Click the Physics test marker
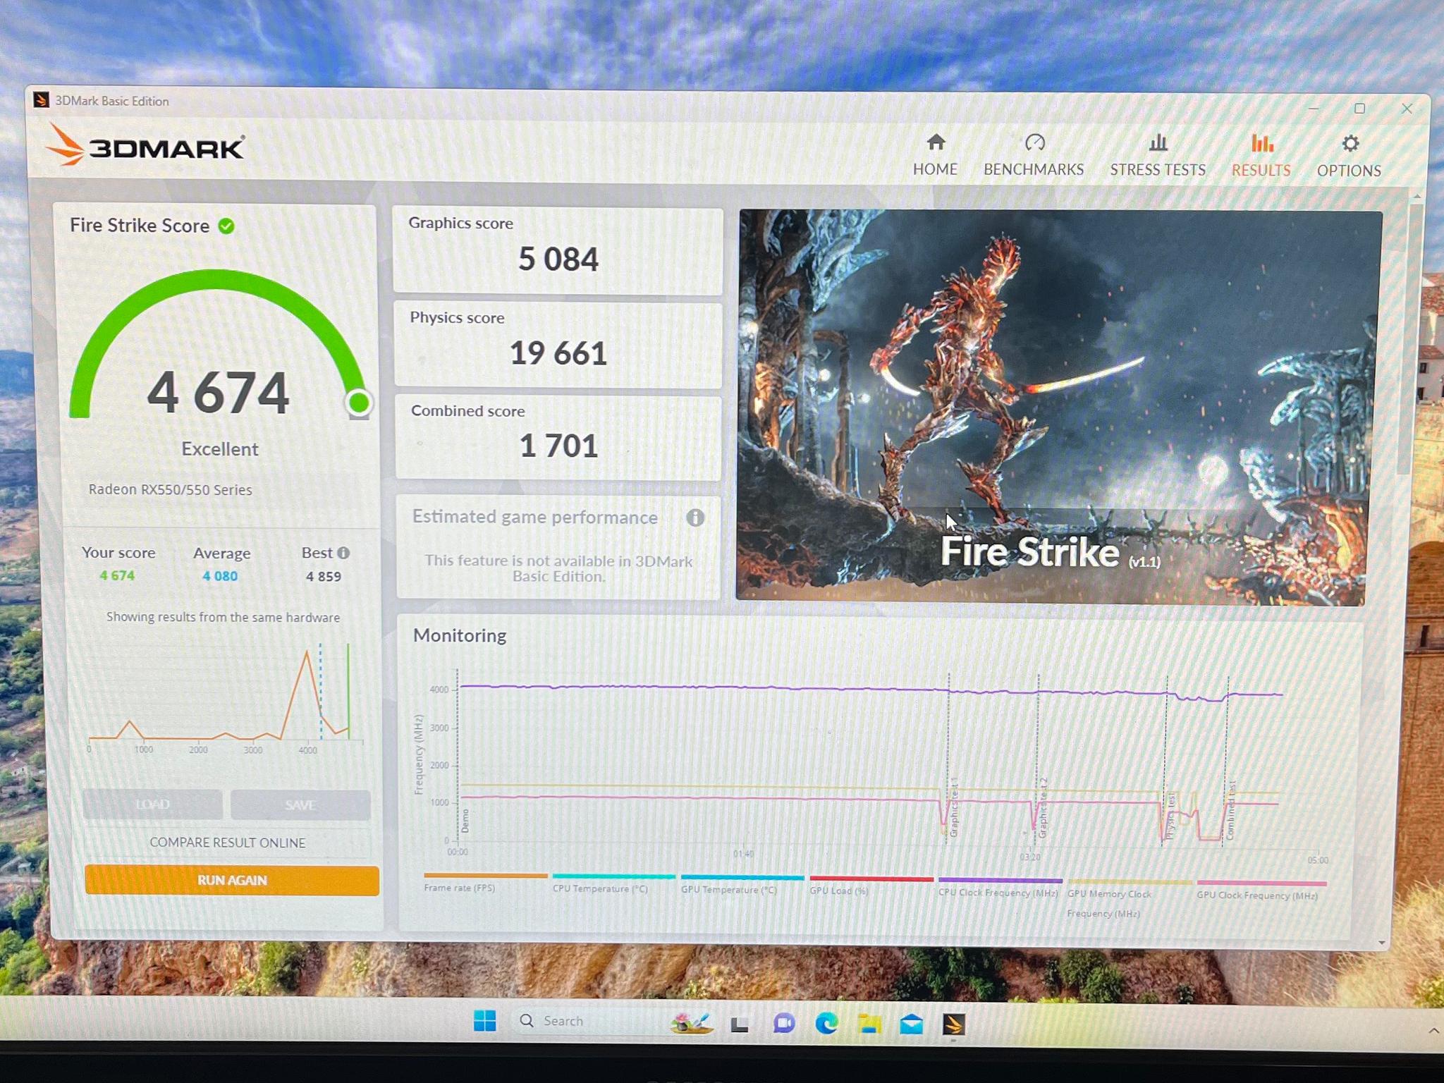The width and height of the screenshot is (1444, 1083). coord(1170,815)
